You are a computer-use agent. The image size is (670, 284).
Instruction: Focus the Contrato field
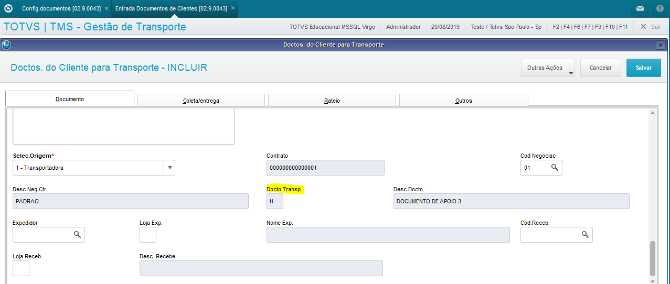(x=325, y=168)
